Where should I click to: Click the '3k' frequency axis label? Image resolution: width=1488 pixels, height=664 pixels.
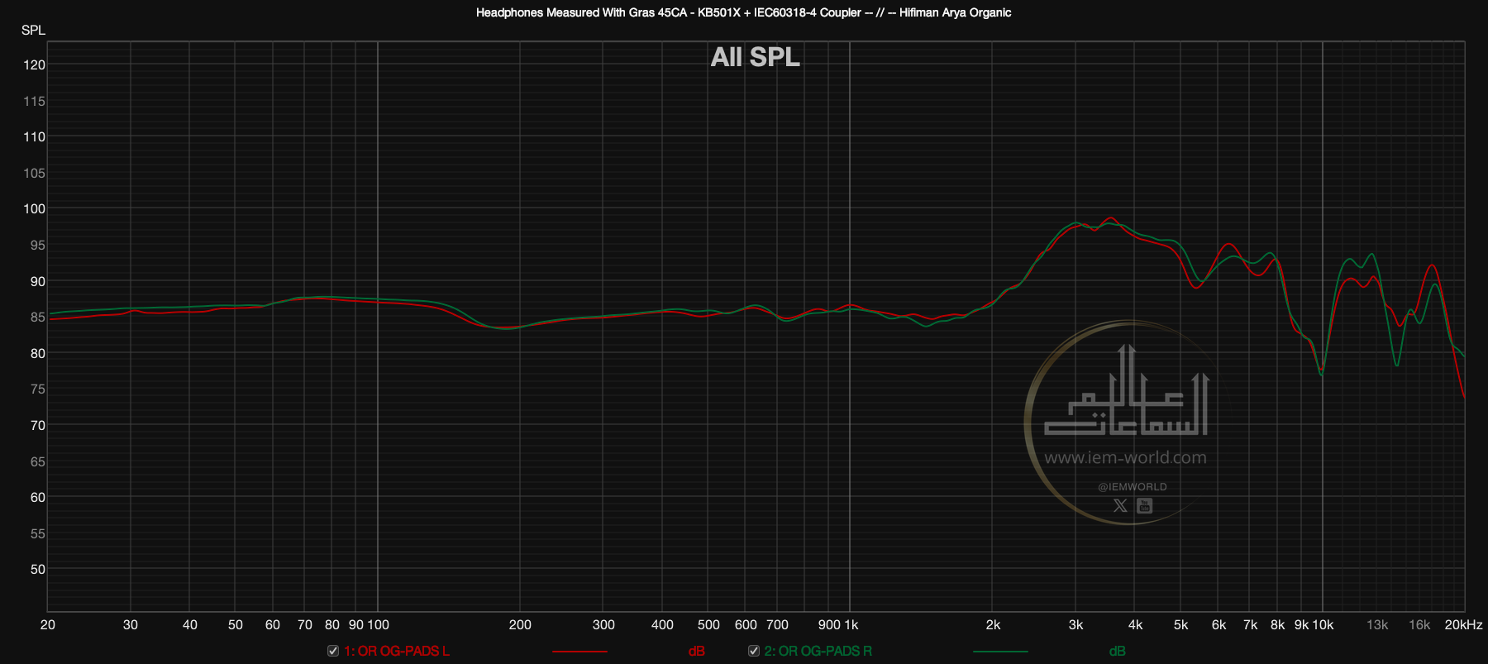[1075, 624]
